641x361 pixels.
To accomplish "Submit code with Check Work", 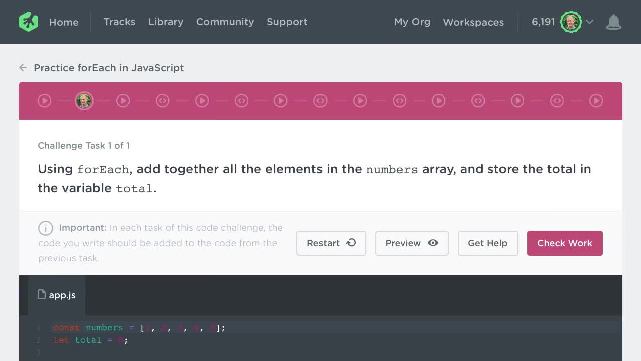I will (x=564, y=243).
